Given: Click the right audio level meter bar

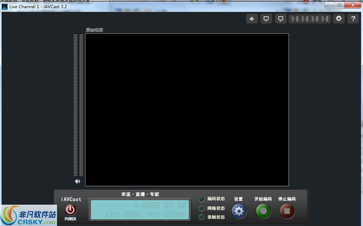Looking at the screenshot, I should 81,105.
